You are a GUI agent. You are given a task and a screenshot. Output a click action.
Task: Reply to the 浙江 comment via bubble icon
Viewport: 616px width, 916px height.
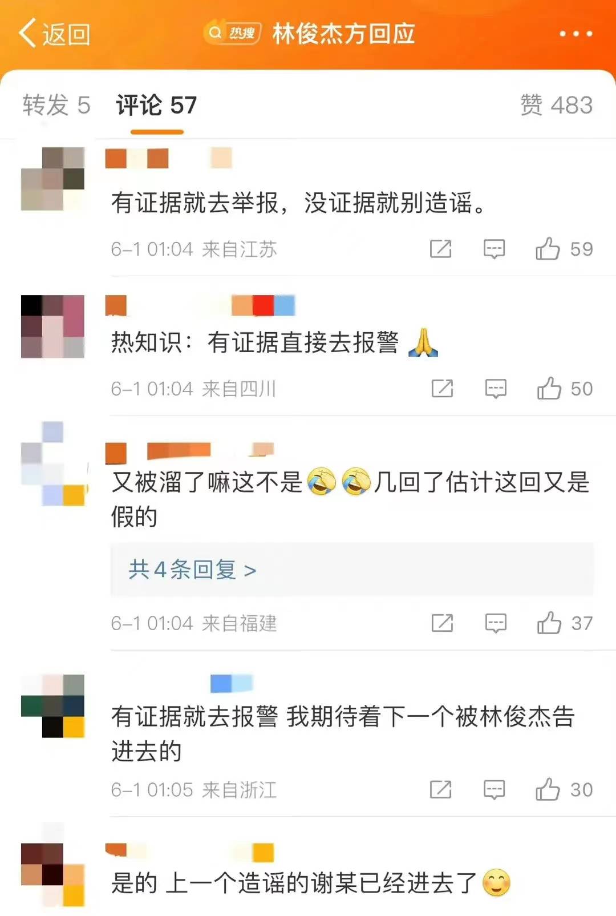point(494,789)
